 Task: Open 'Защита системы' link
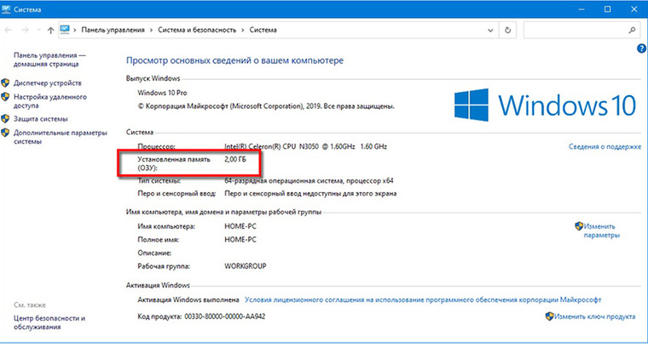pos(41,119)
